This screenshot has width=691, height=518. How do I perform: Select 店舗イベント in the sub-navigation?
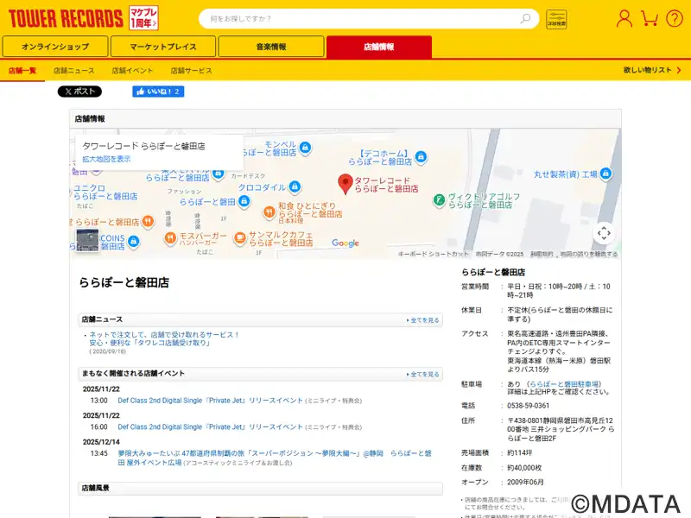coord(132,70)
